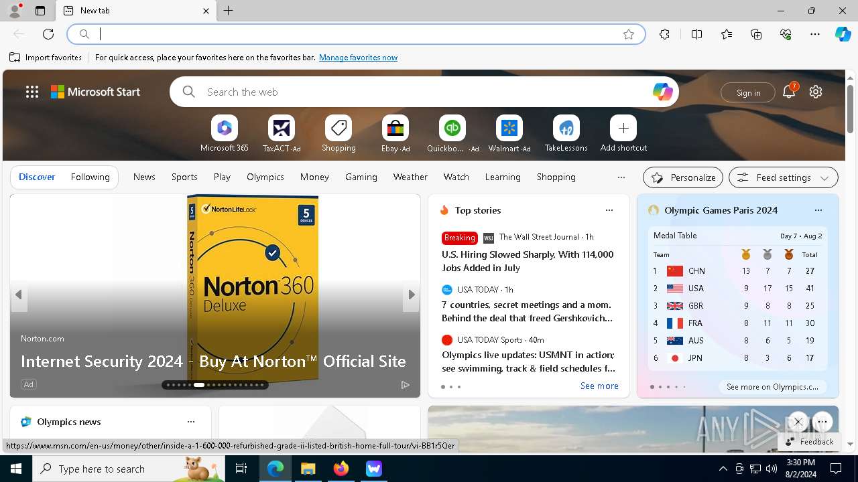Image resolution: width=858 pixels, height=482 pixels.
Task: Select the Money feed category
Action: [x=314, y=177]
